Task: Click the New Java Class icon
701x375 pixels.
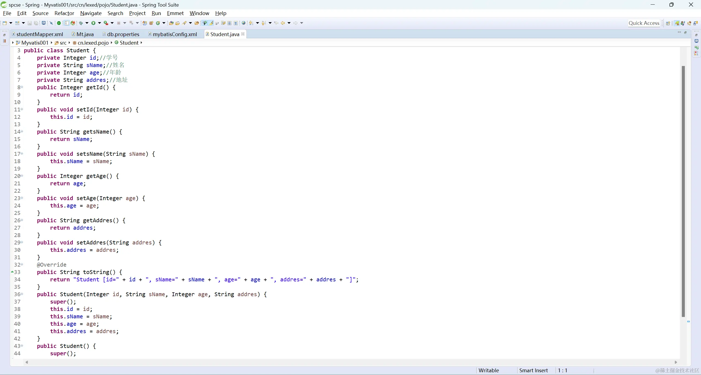Action: (158, 23)
